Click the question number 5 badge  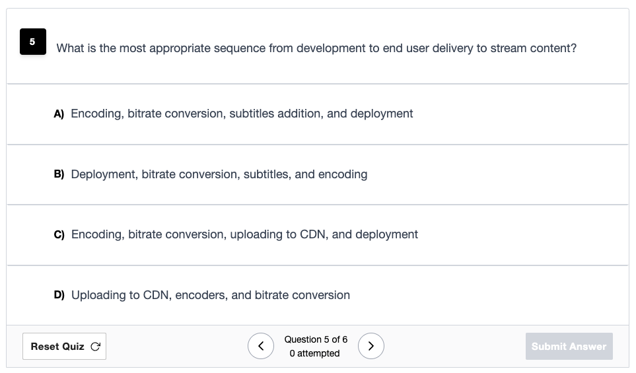coord(33,42)
